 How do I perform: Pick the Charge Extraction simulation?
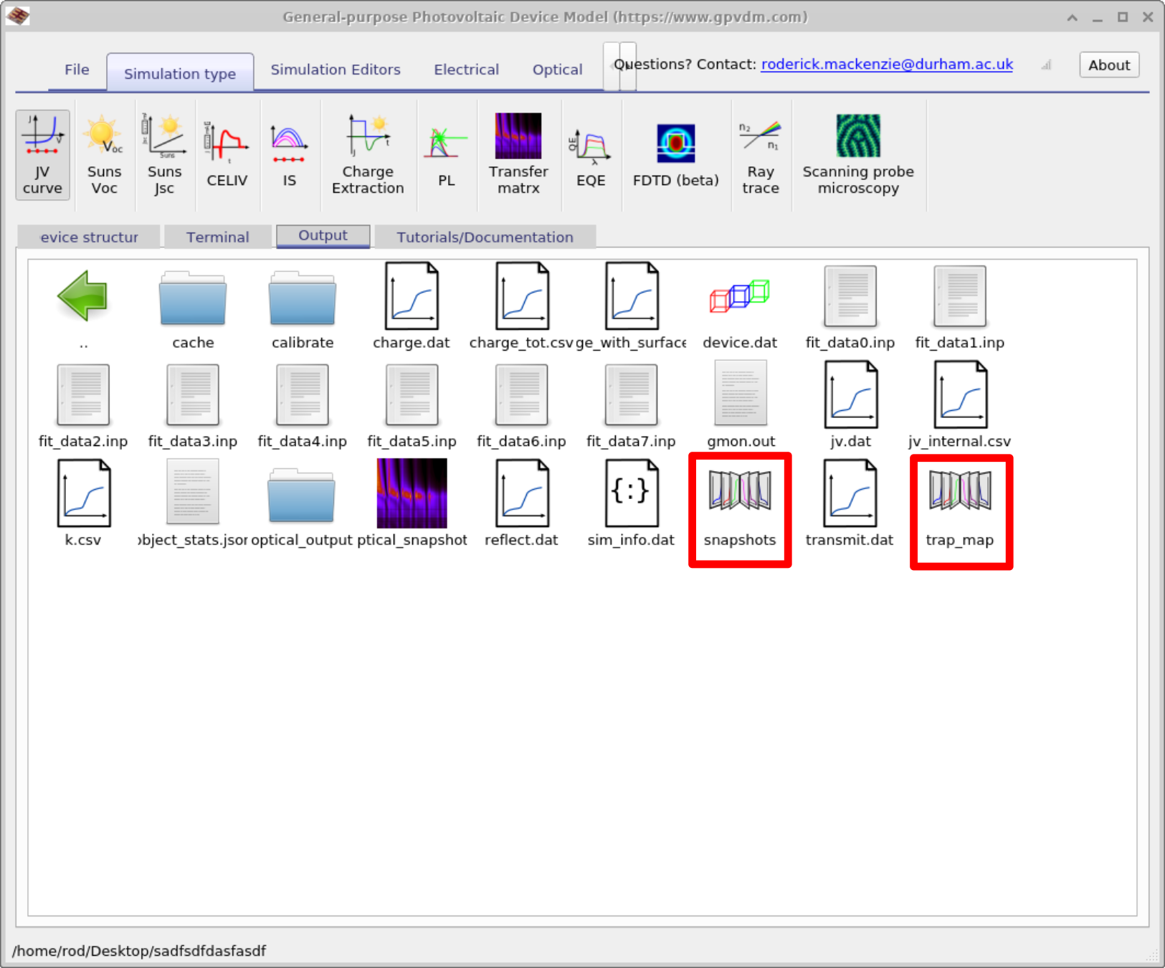point(367,154)
